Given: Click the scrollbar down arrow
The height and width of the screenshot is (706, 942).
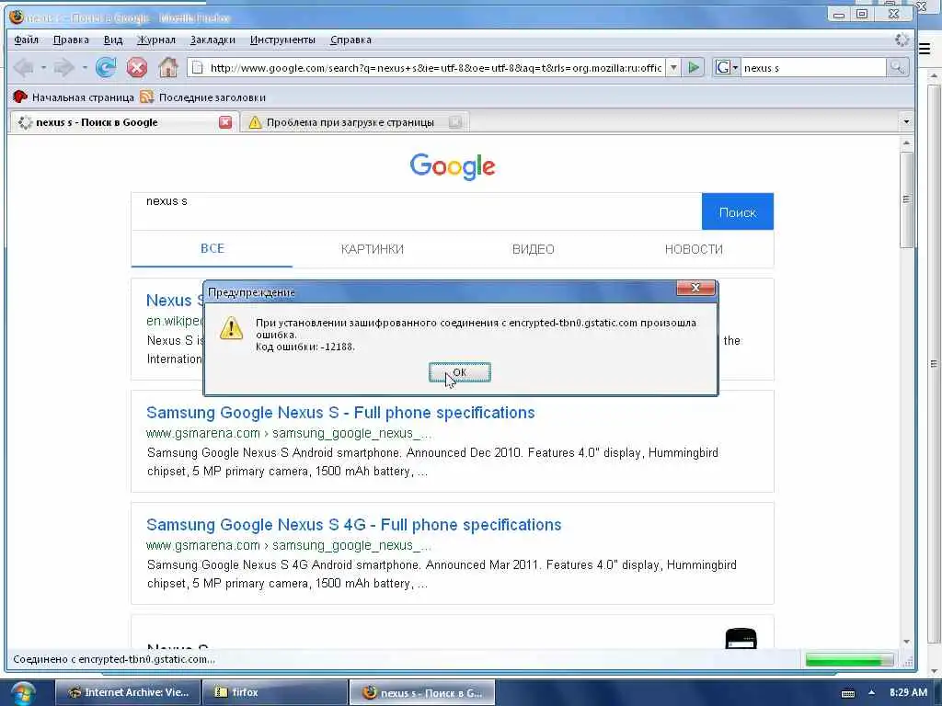Looking at the screenshot, I should tap(906, 642).
